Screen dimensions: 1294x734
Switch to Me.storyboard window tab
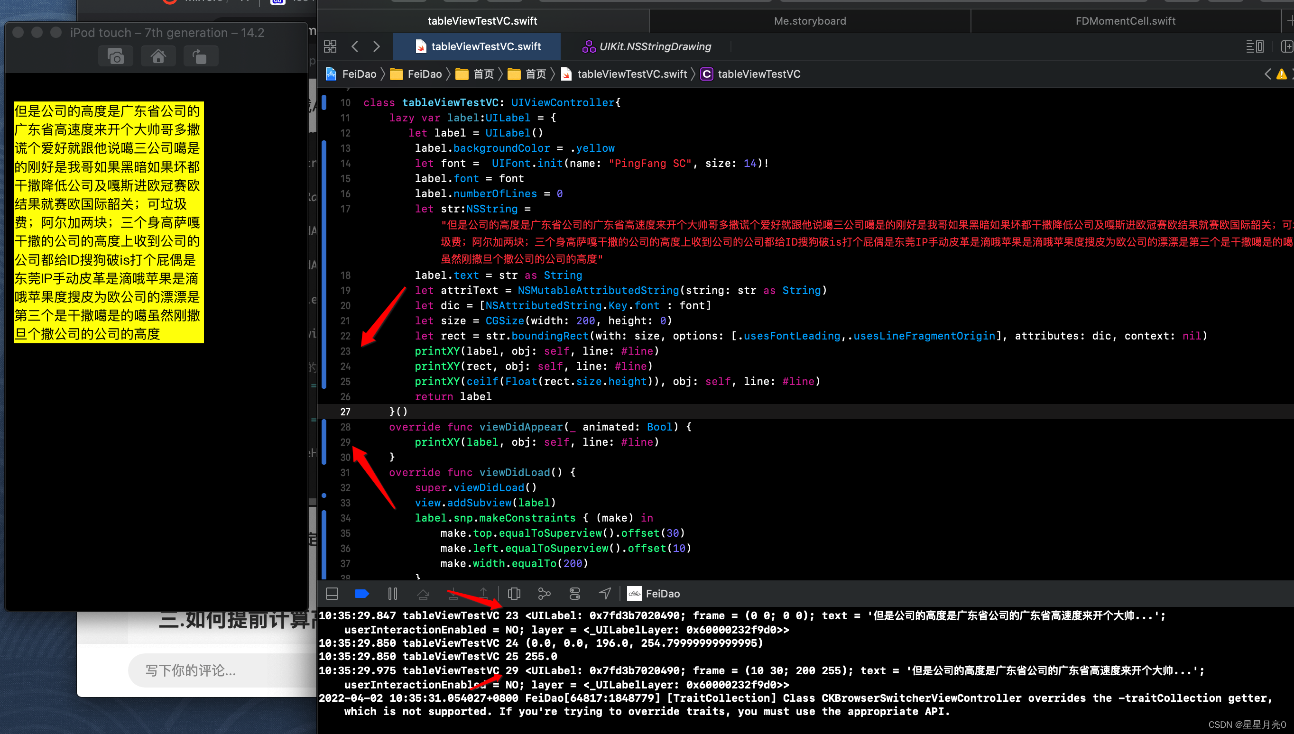810,21
